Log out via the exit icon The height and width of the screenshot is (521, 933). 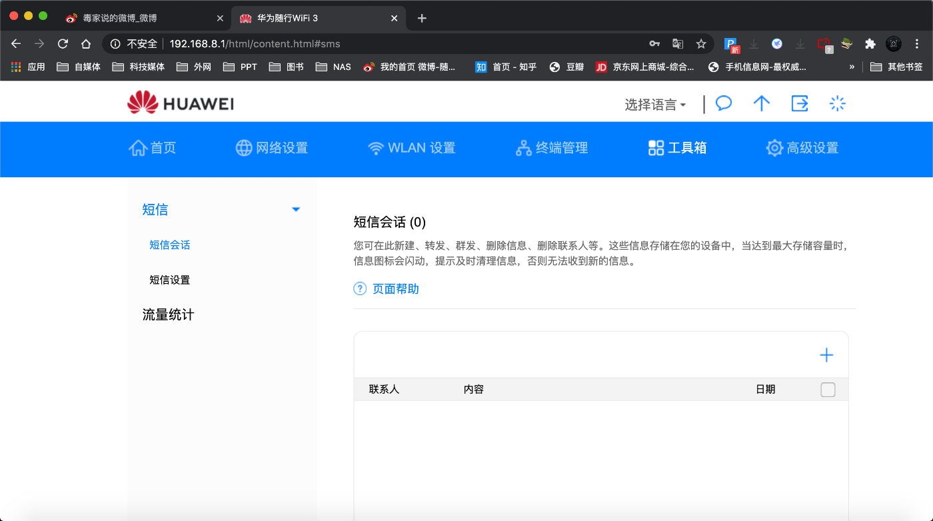pos(800,103)
